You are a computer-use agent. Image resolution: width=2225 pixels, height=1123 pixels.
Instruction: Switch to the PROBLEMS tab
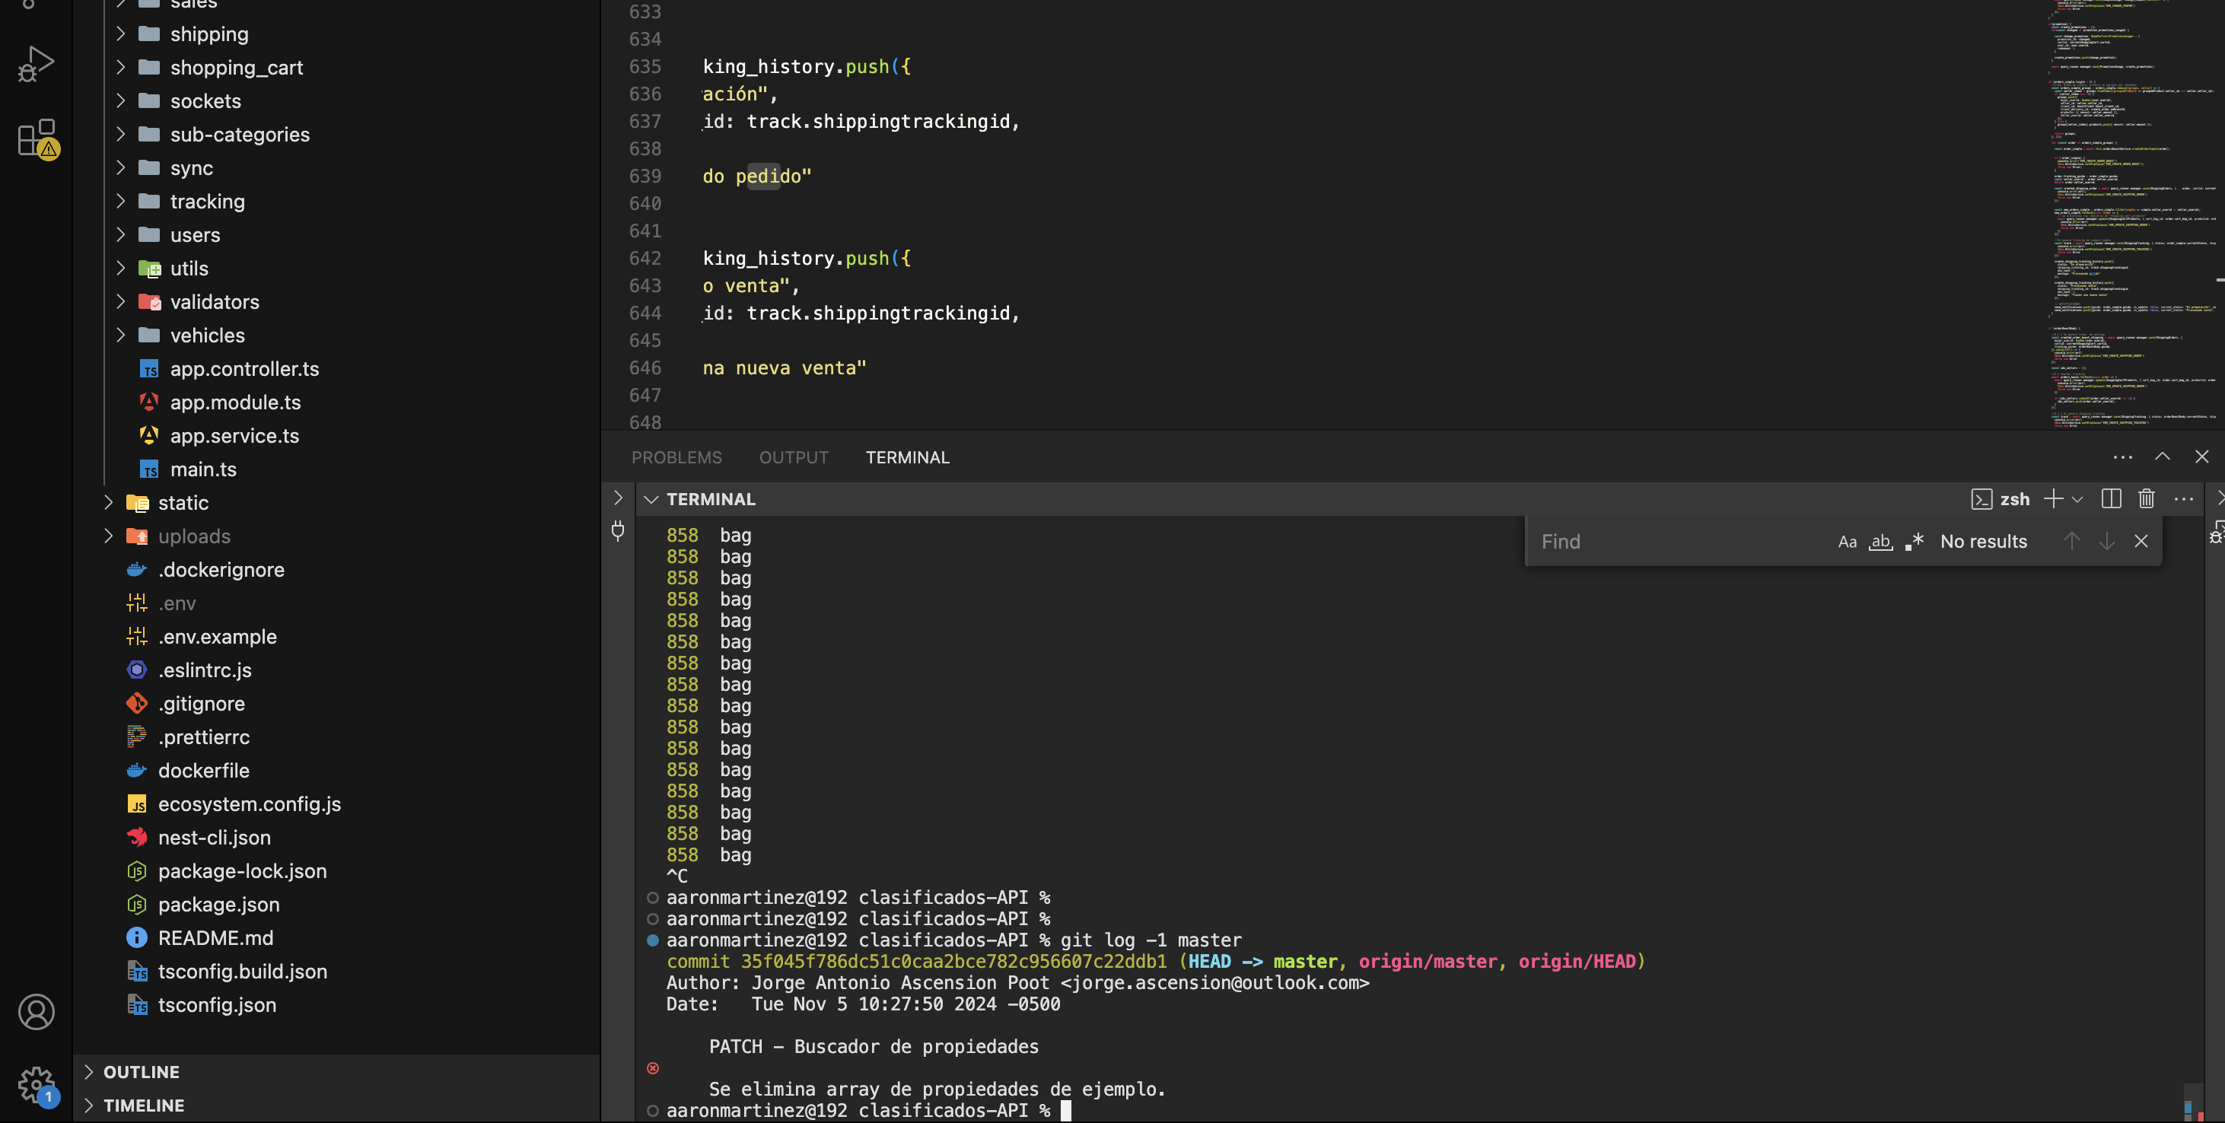[676, 457]
